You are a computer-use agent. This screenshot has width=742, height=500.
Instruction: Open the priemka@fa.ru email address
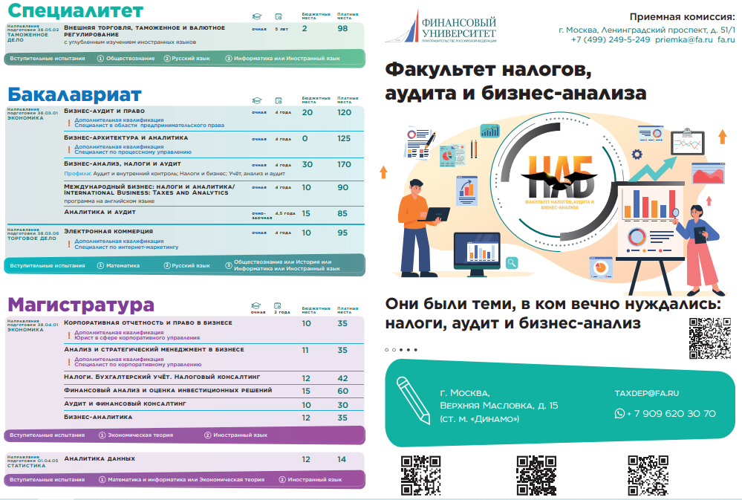click(x=684, y=40)
